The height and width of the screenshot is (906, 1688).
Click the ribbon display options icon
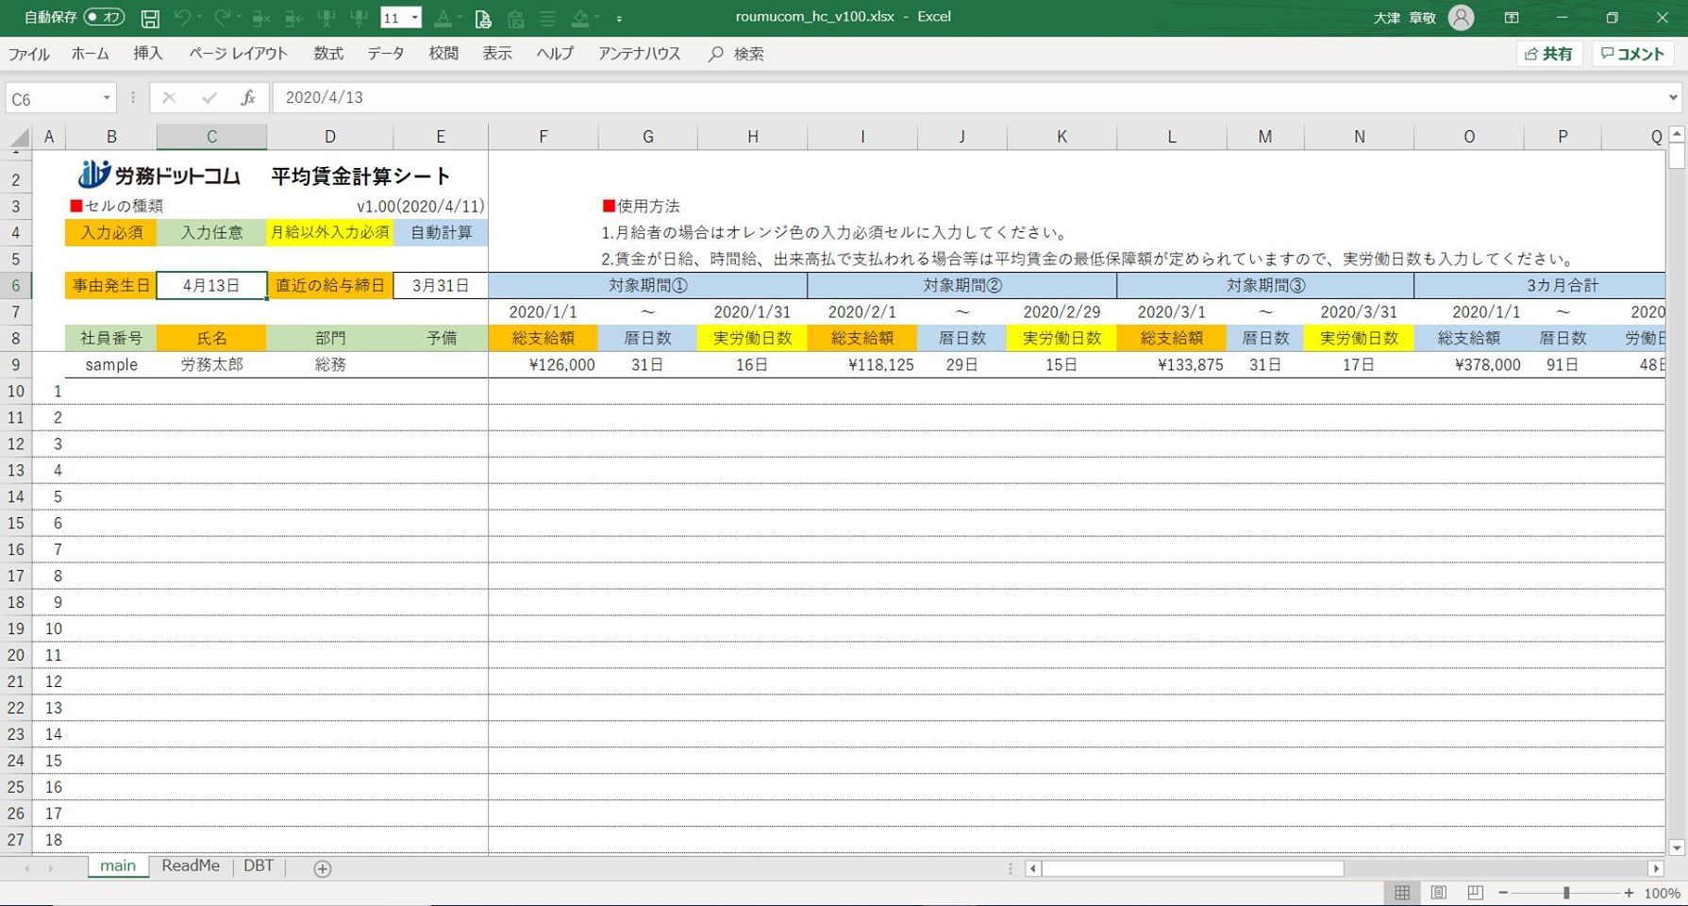pyautogui.click(x=1512, y=17)
